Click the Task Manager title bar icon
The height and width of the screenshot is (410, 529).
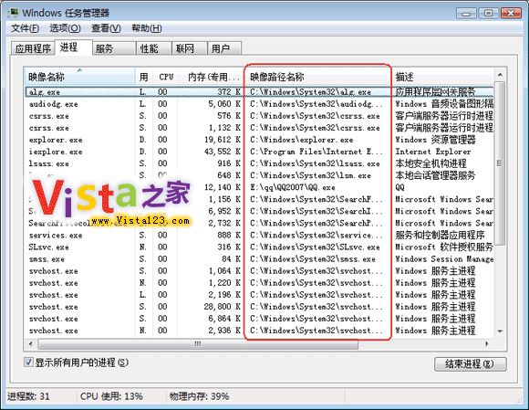tap(13, 13)
